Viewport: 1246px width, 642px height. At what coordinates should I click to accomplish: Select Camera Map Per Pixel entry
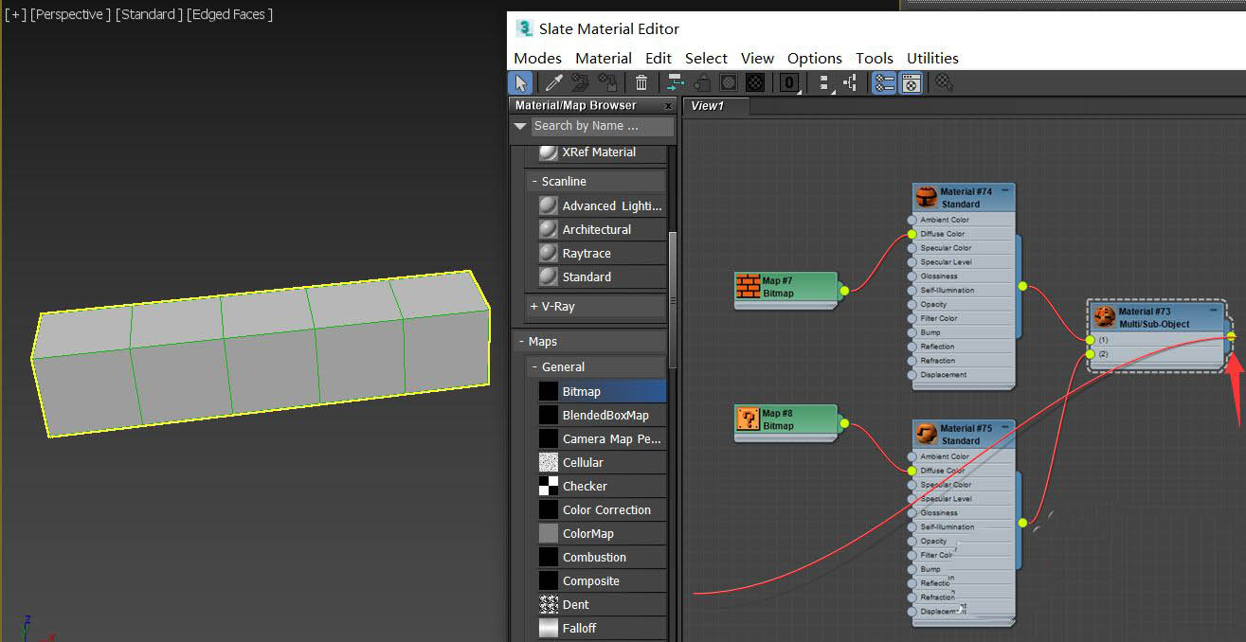click(601, 438)
